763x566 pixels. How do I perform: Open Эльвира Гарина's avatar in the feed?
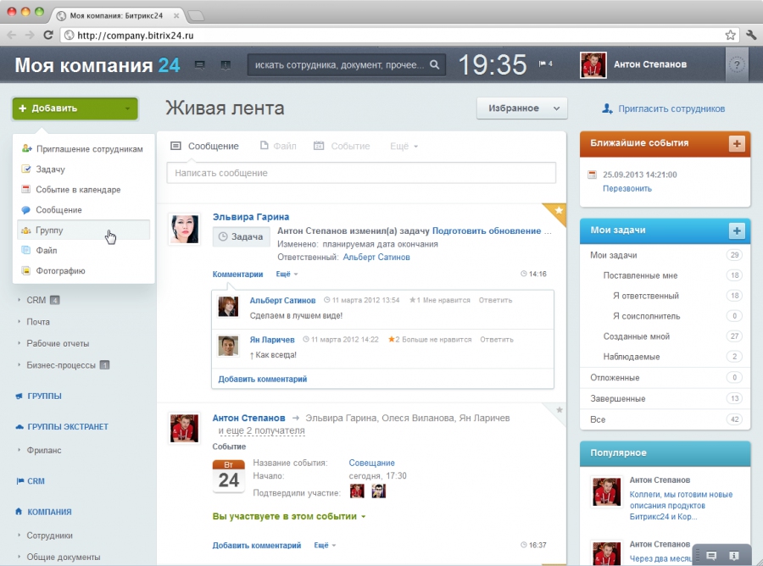coord(185,229)
